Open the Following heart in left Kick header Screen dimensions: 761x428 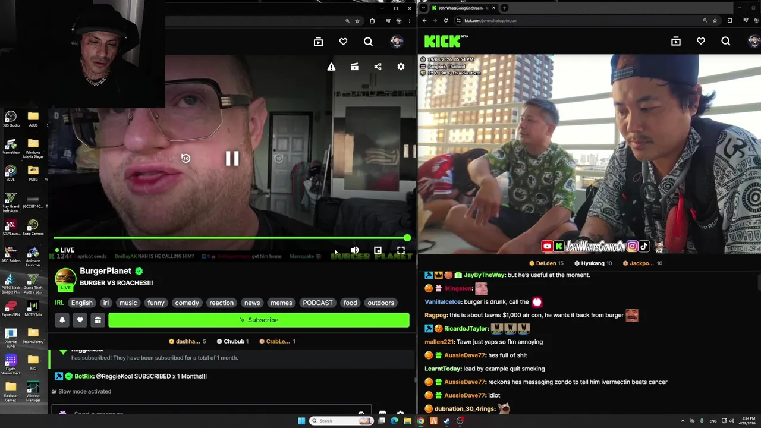(343, 41)
